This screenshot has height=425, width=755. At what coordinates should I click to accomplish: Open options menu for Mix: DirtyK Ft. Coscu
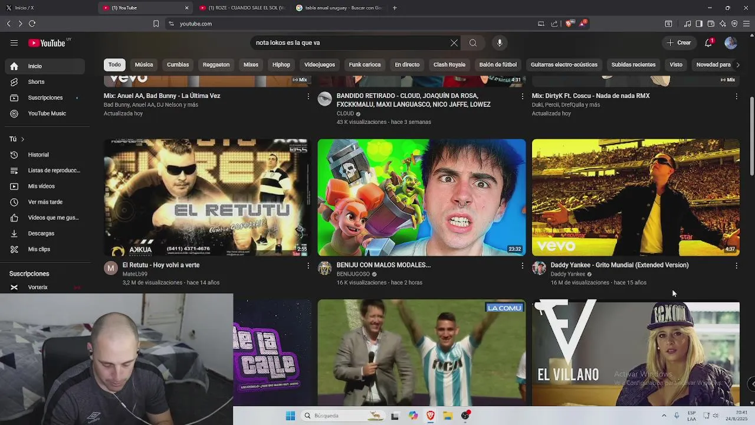click(736, 96)
